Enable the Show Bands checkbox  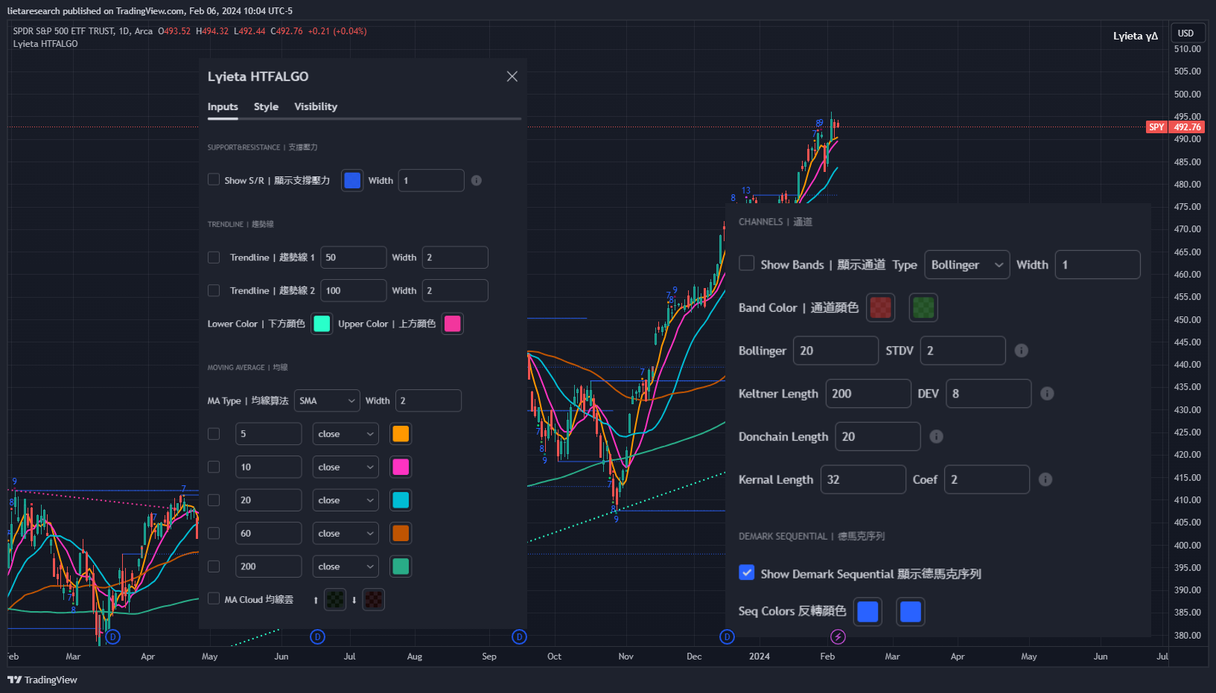[x=746, y=264]
